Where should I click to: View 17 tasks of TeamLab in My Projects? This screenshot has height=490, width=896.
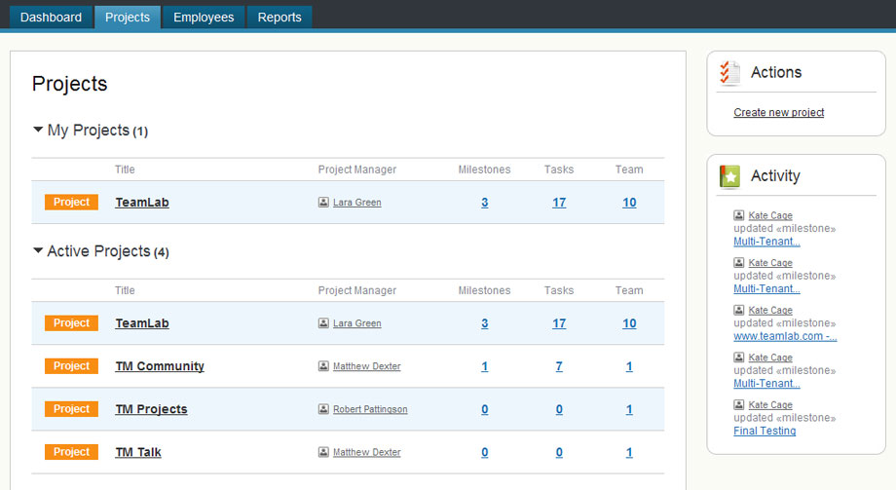(559, 203)
